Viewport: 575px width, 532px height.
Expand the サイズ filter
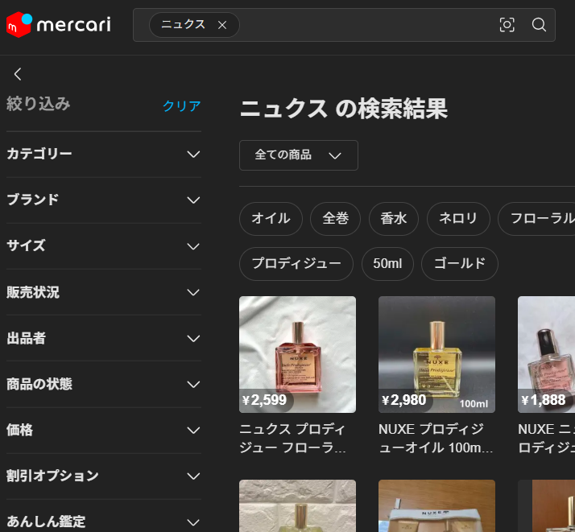(x=104, y=246)
